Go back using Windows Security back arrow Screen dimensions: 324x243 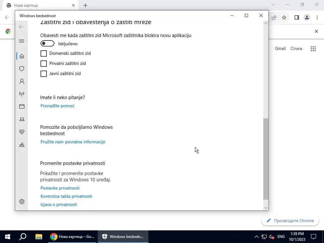tap(22, 27)
